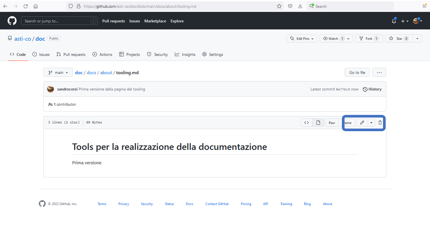The width and height of the screenshot is (430, 236).
Task: Expand the Star lists dropdown arrow
Action: pos(417,38)
